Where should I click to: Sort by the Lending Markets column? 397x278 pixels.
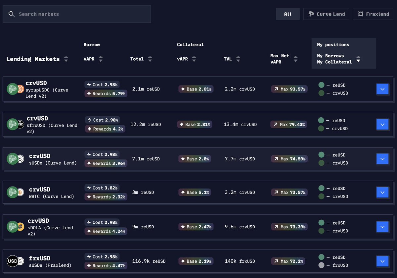(x=66, y=59)
